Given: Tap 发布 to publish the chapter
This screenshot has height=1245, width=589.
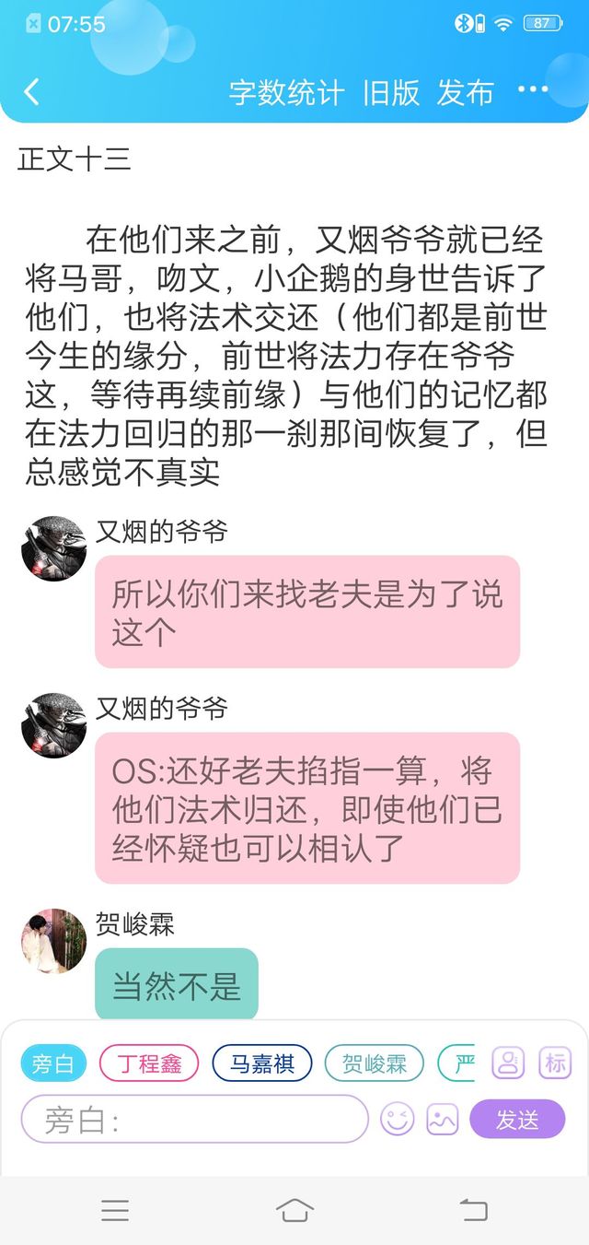Looking at the screenshot, I should coord(466,92).
